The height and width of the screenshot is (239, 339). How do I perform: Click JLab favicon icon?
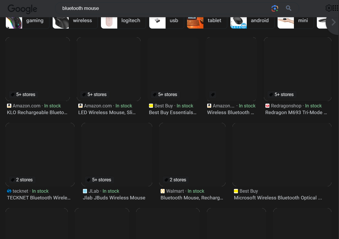[85, 191]
